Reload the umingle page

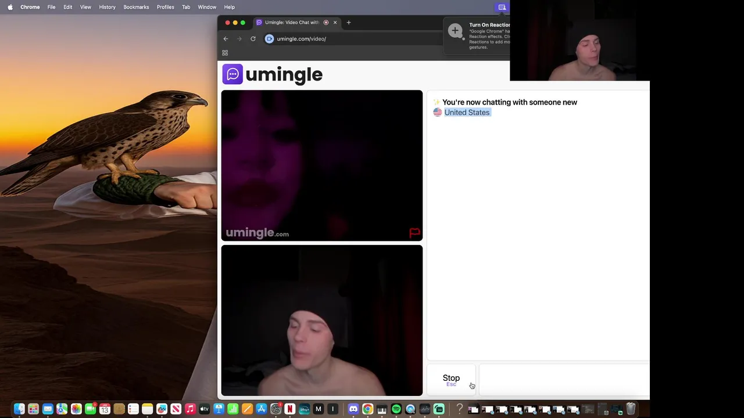coord(253,39)
